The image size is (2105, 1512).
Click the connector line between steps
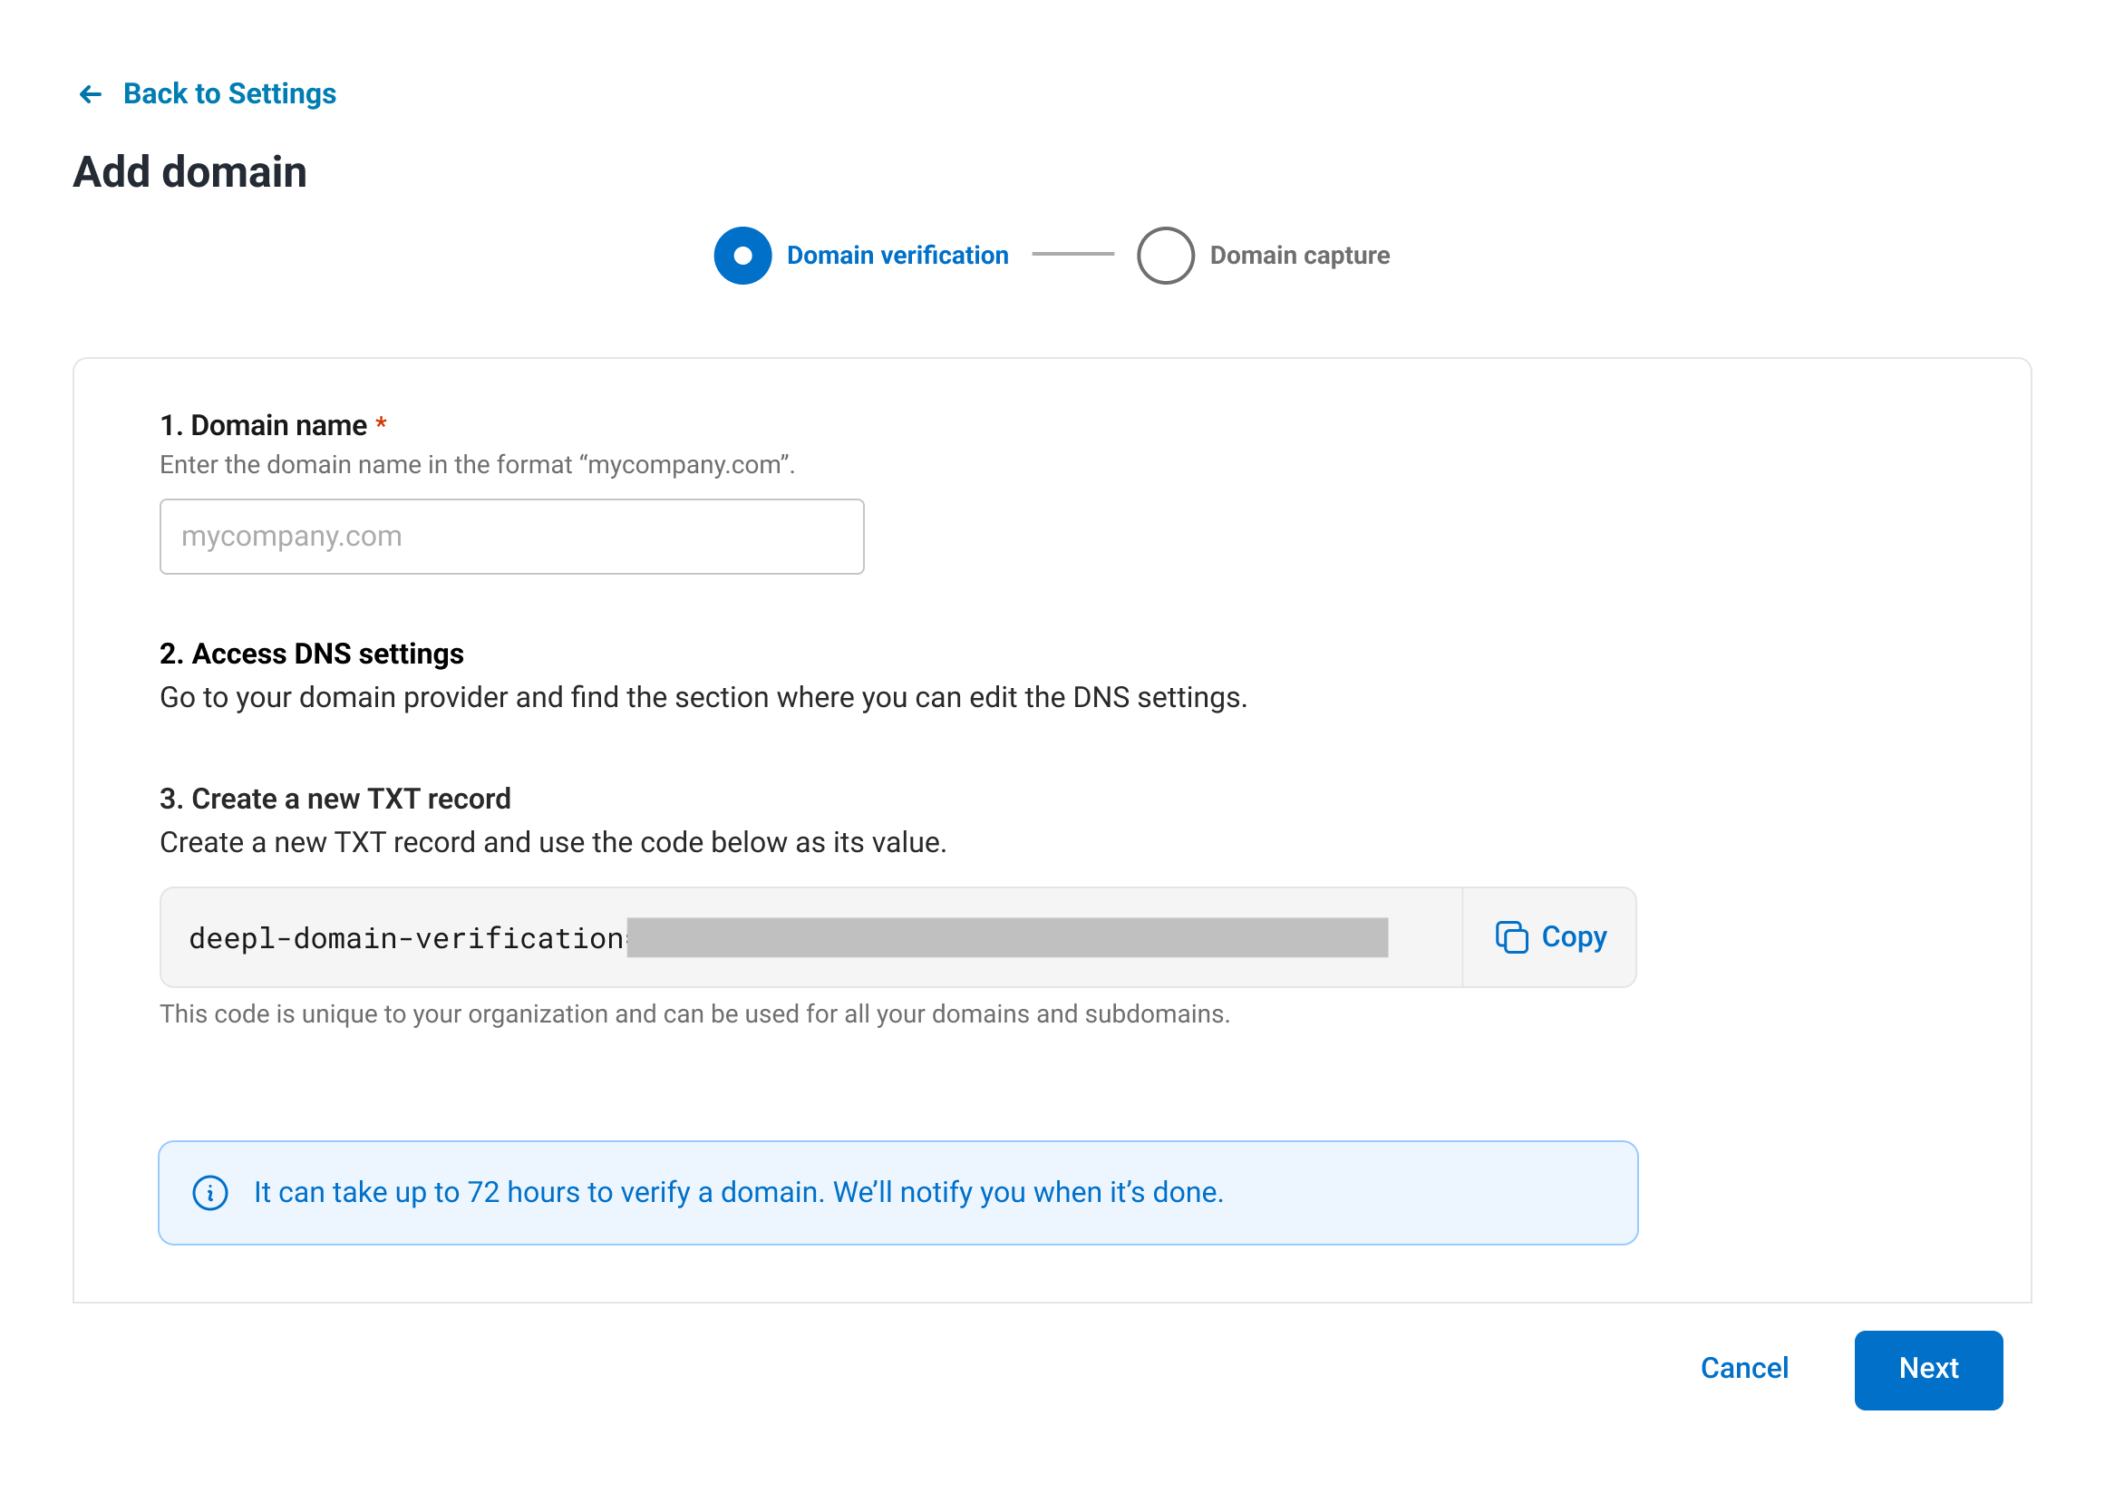click(1072, 255)
